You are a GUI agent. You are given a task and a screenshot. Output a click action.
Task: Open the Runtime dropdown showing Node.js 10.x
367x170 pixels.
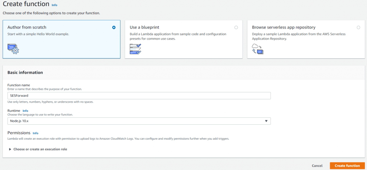[x=139, y=121]
